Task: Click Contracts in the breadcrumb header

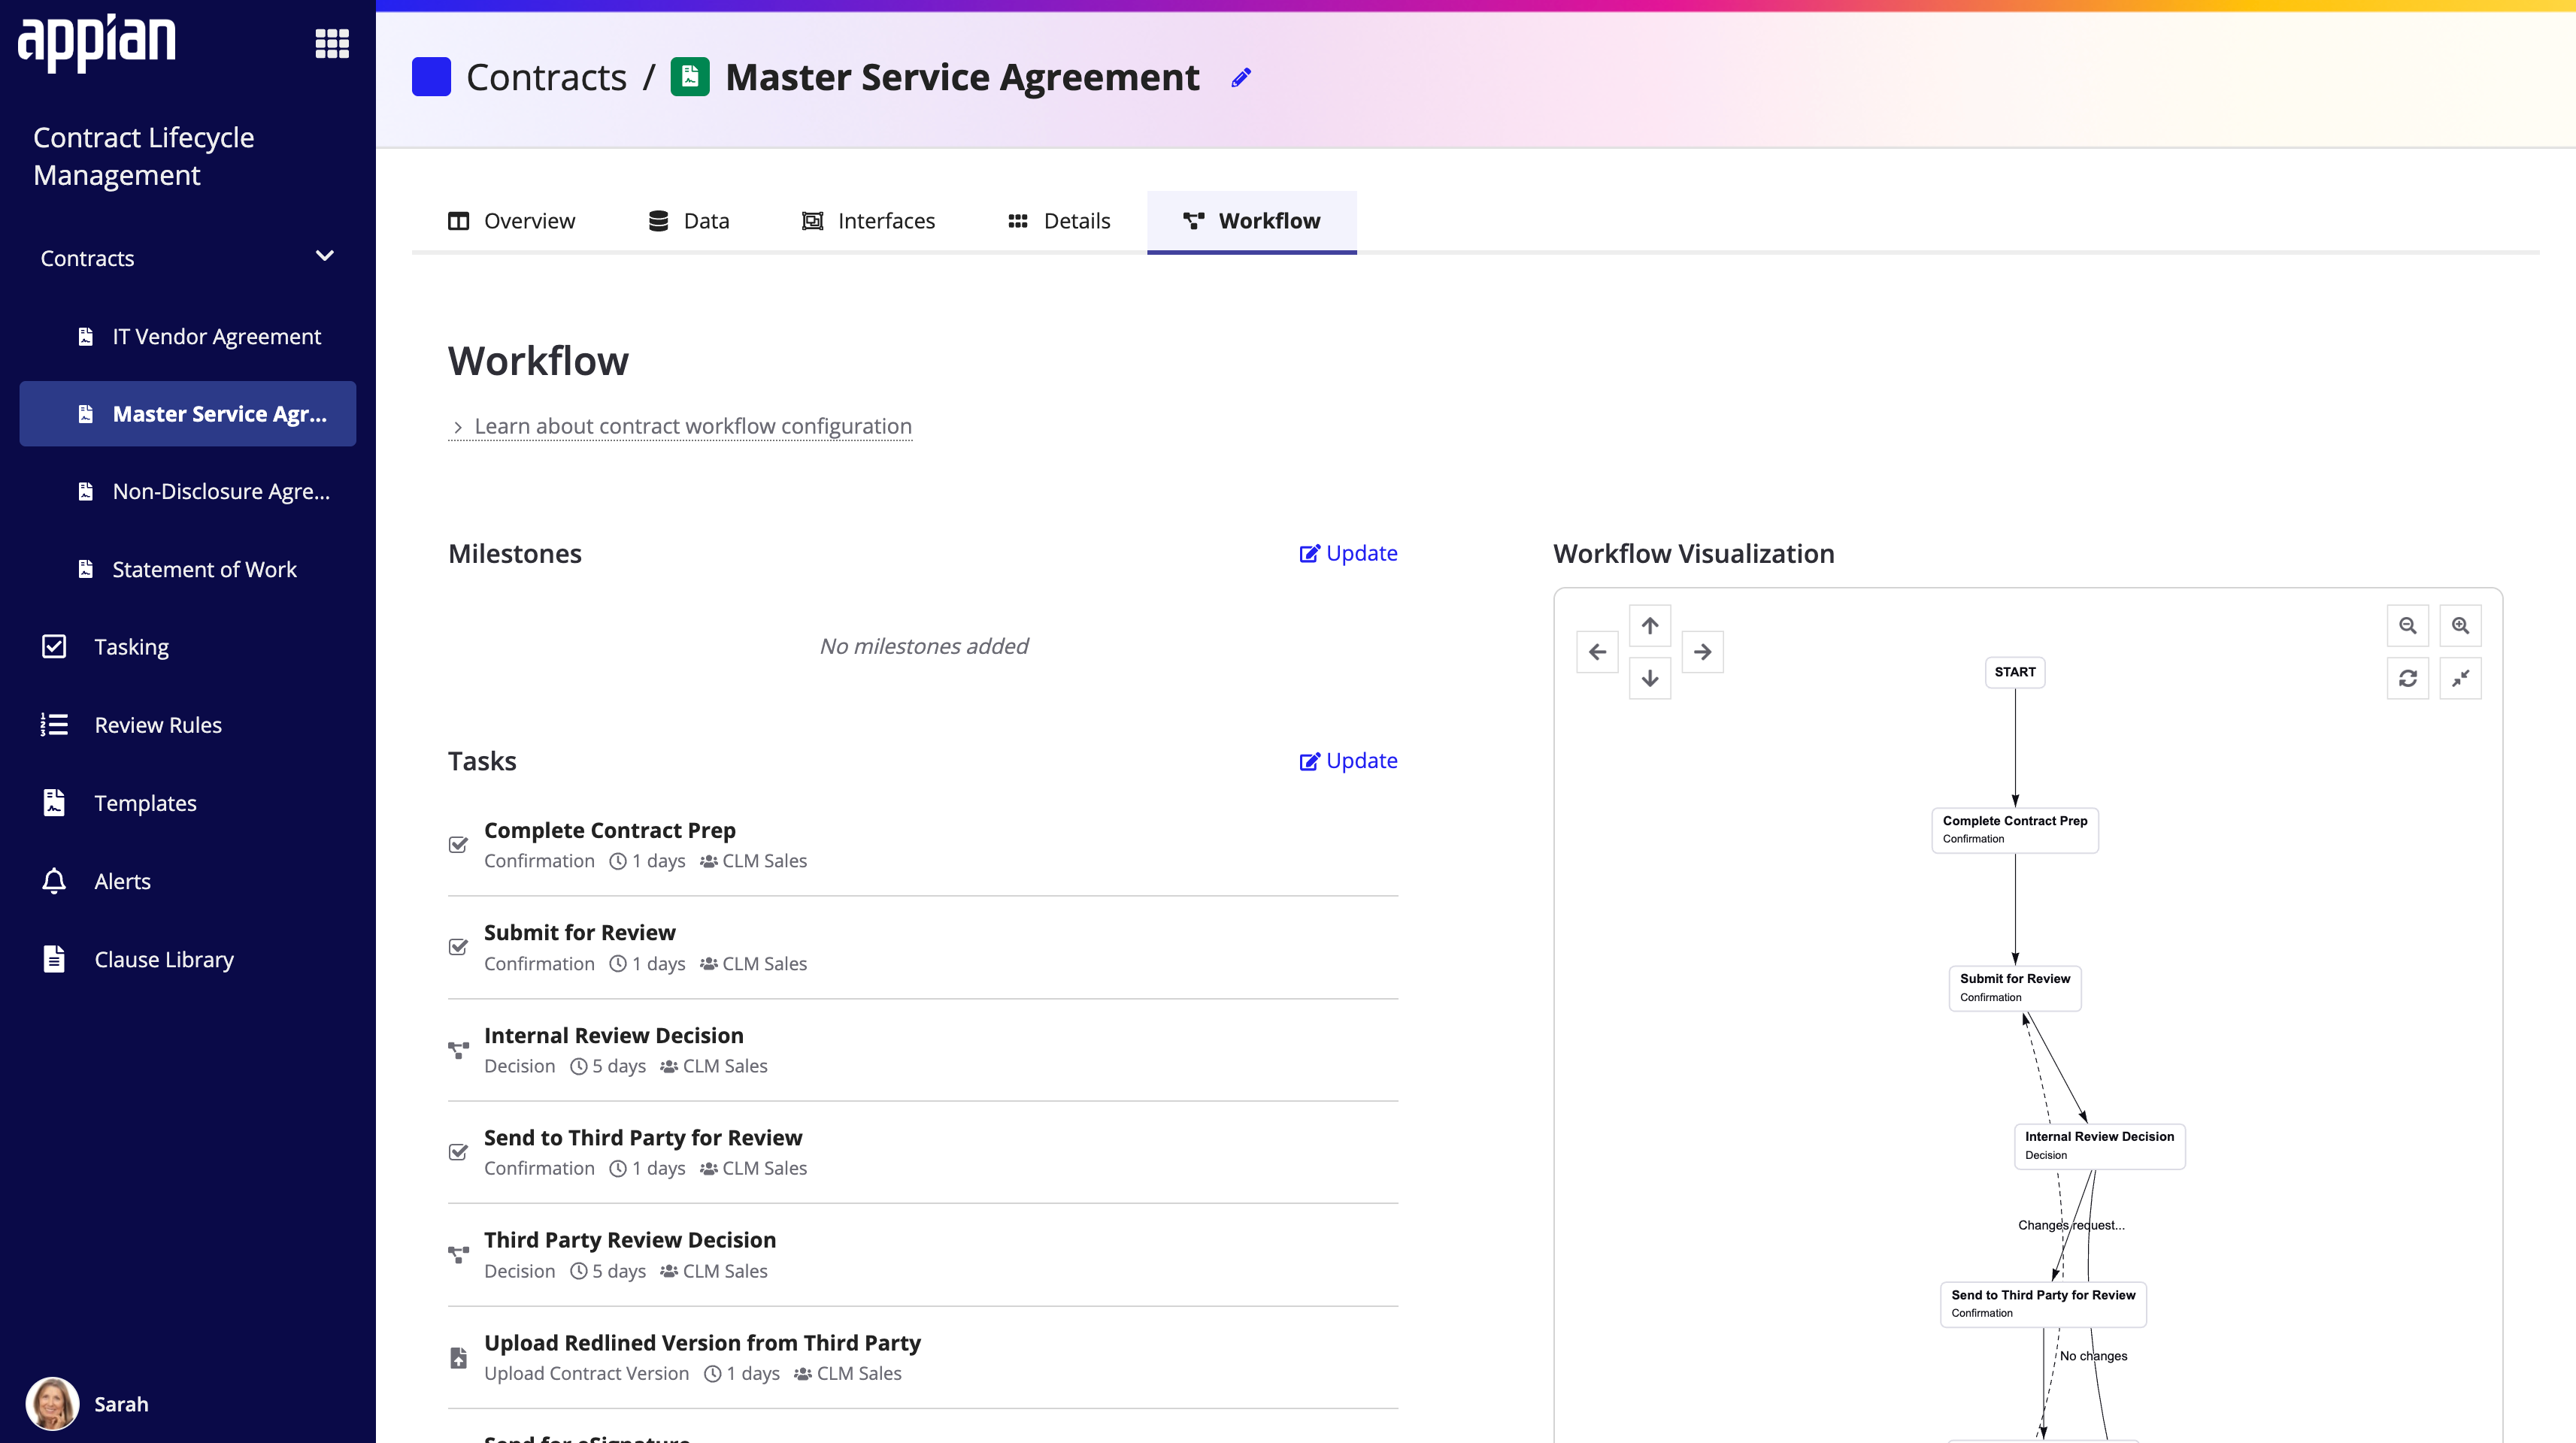Action: (x=546, y=77)
